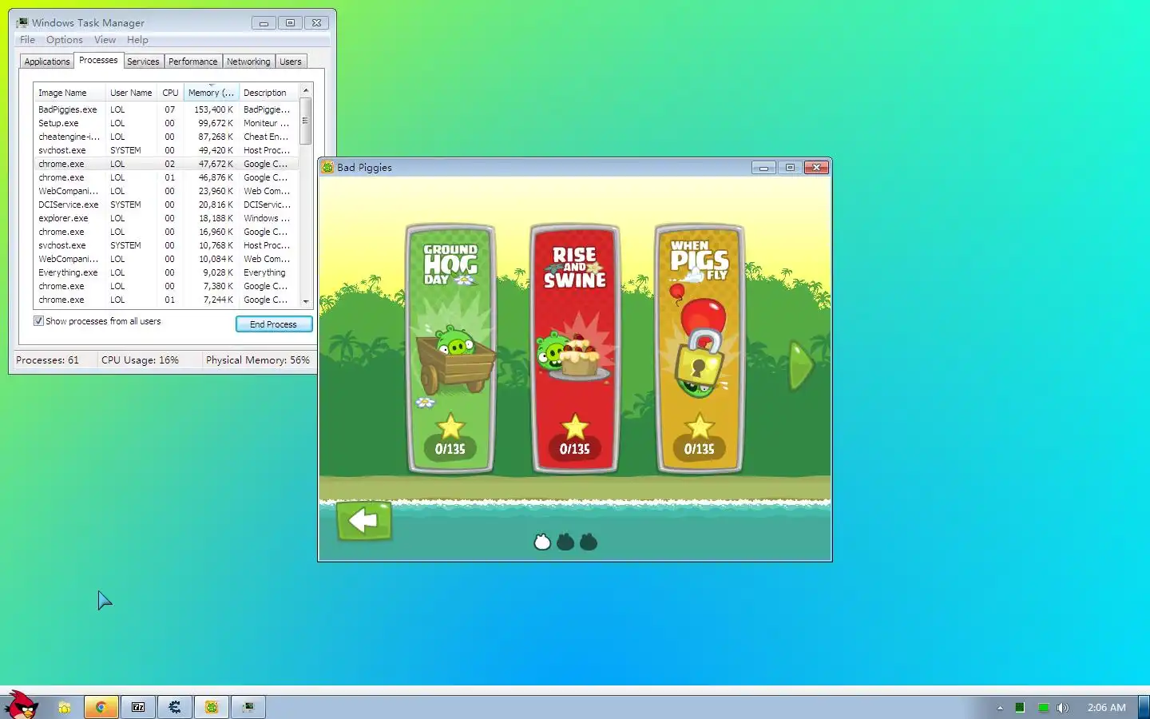The image size is (1150, 719).
Task: Click the Task Manager CPU meter tray icon
Action: click(1020, 708)
